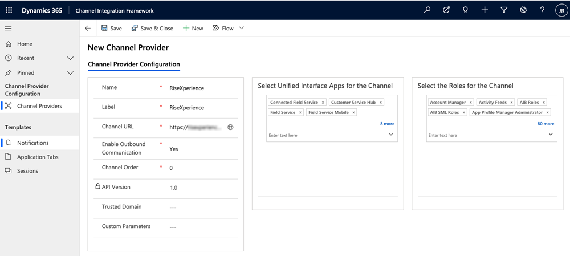Click the quick create plus icon

click(x=484, y=10)
